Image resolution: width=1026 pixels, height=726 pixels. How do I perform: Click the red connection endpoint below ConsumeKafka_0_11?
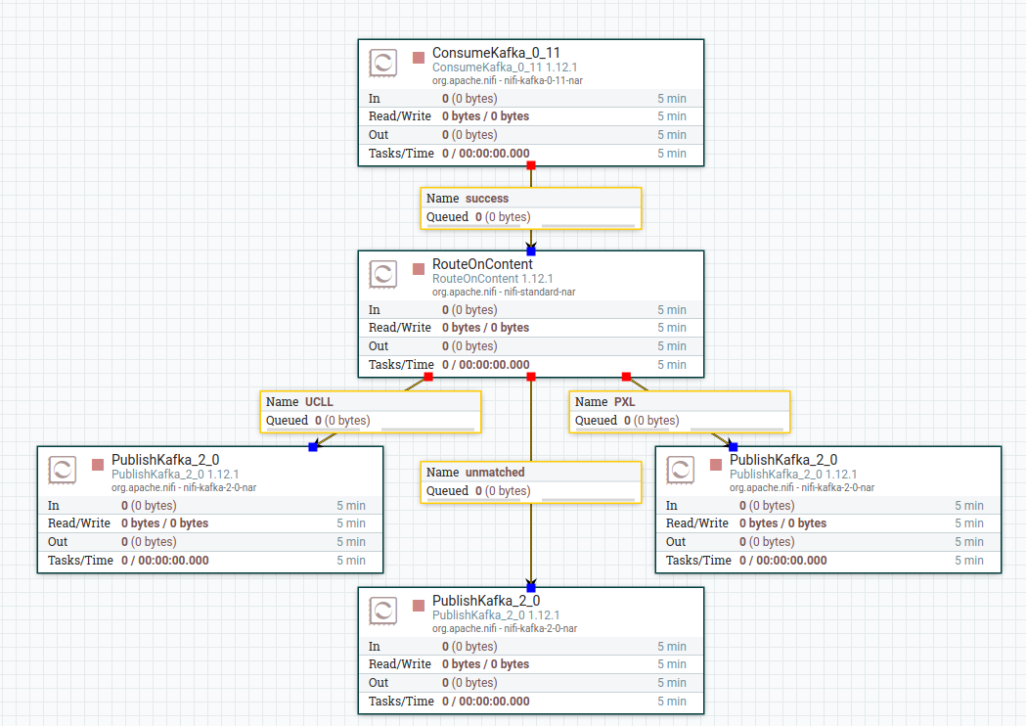tap(530, 166)
